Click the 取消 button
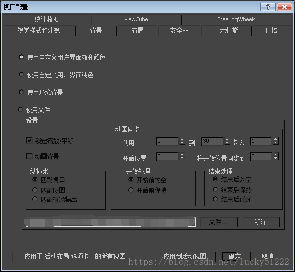Image resolution: width=295 pixels, height=272 pixels. pyautogui.click(x=268, y=256)
